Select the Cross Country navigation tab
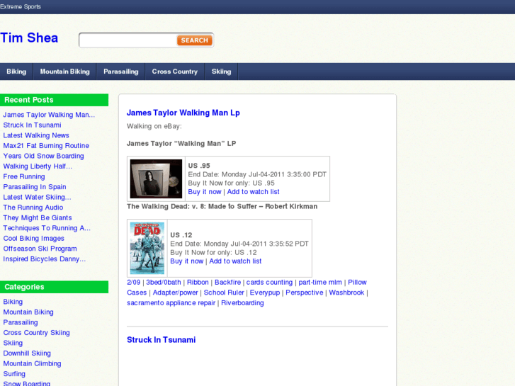Screen dimensions: 515x386 tap(175, 72)
